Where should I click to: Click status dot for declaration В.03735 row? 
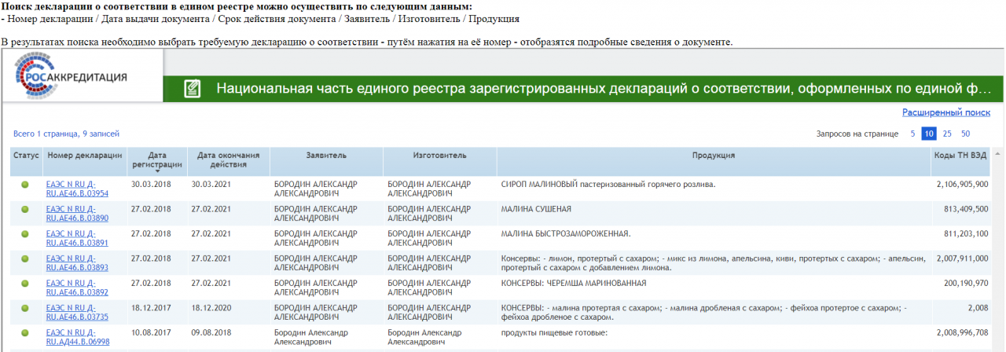coord(25,307)
